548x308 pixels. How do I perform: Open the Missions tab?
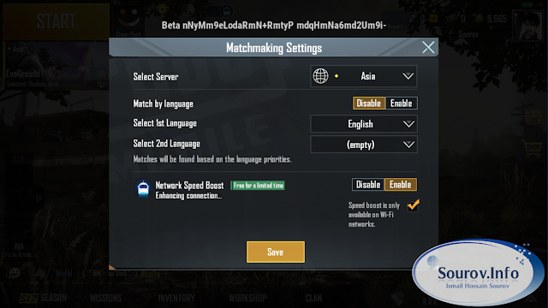106,299
